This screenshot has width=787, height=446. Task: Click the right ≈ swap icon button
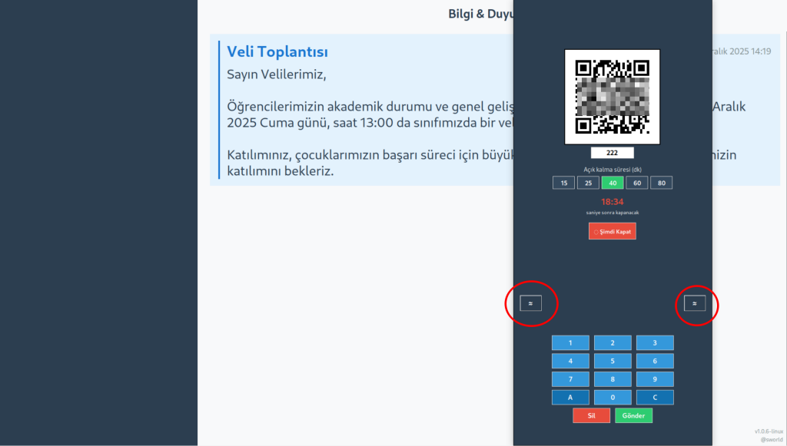695,303
